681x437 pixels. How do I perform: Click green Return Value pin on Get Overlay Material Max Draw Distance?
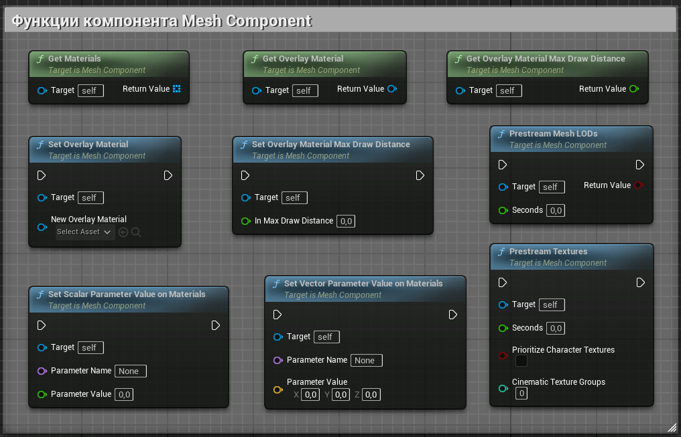pos(634,89)
